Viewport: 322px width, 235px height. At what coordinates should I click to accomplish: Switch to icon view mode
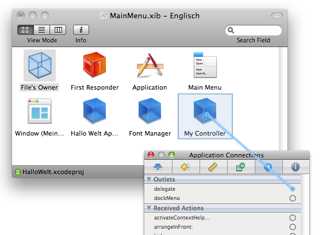pyautogui.click(x=25, y=30)
